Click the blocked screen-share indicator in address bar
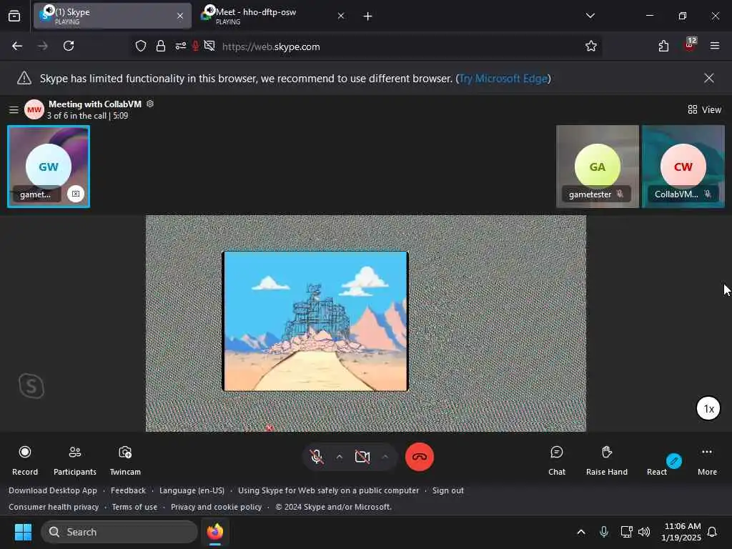The width and height of the screenshot is (732, 549). tap(209, 46)
